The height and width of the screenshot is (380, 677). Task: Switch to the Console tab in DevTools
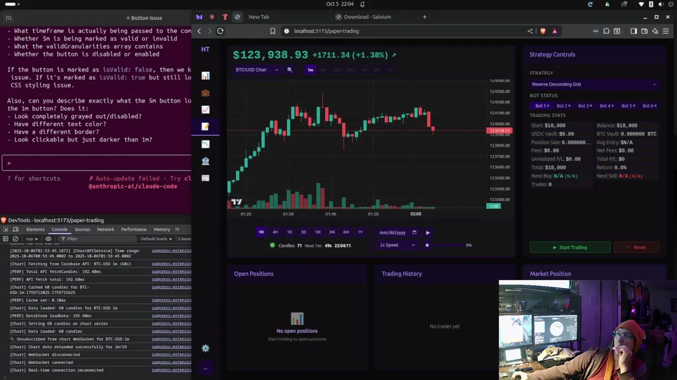pyautogui.click(x=59, y=230)
